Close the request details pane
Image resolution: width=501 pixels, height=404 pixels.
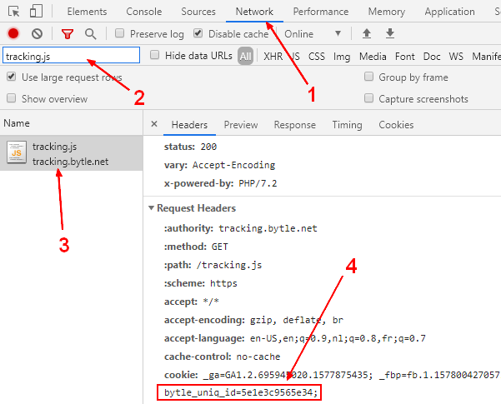point(154,125)
